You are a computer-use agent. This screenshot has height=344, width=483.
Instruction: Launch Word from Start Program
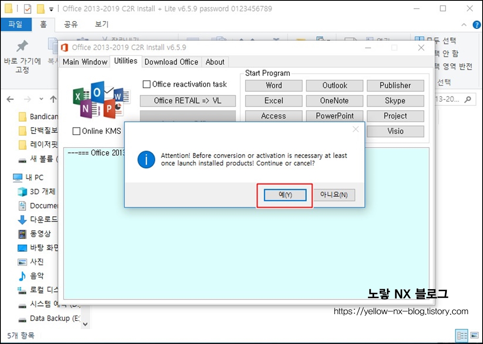274,85
